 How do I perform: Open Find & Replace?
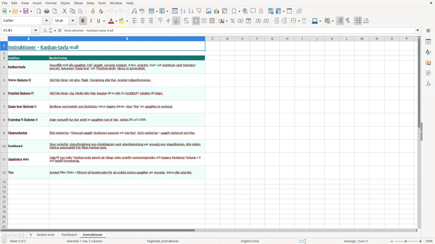point(134,11)
